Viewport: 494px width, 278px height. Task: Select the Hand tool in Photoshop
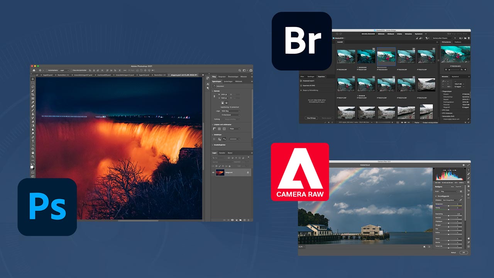(33, 153)
